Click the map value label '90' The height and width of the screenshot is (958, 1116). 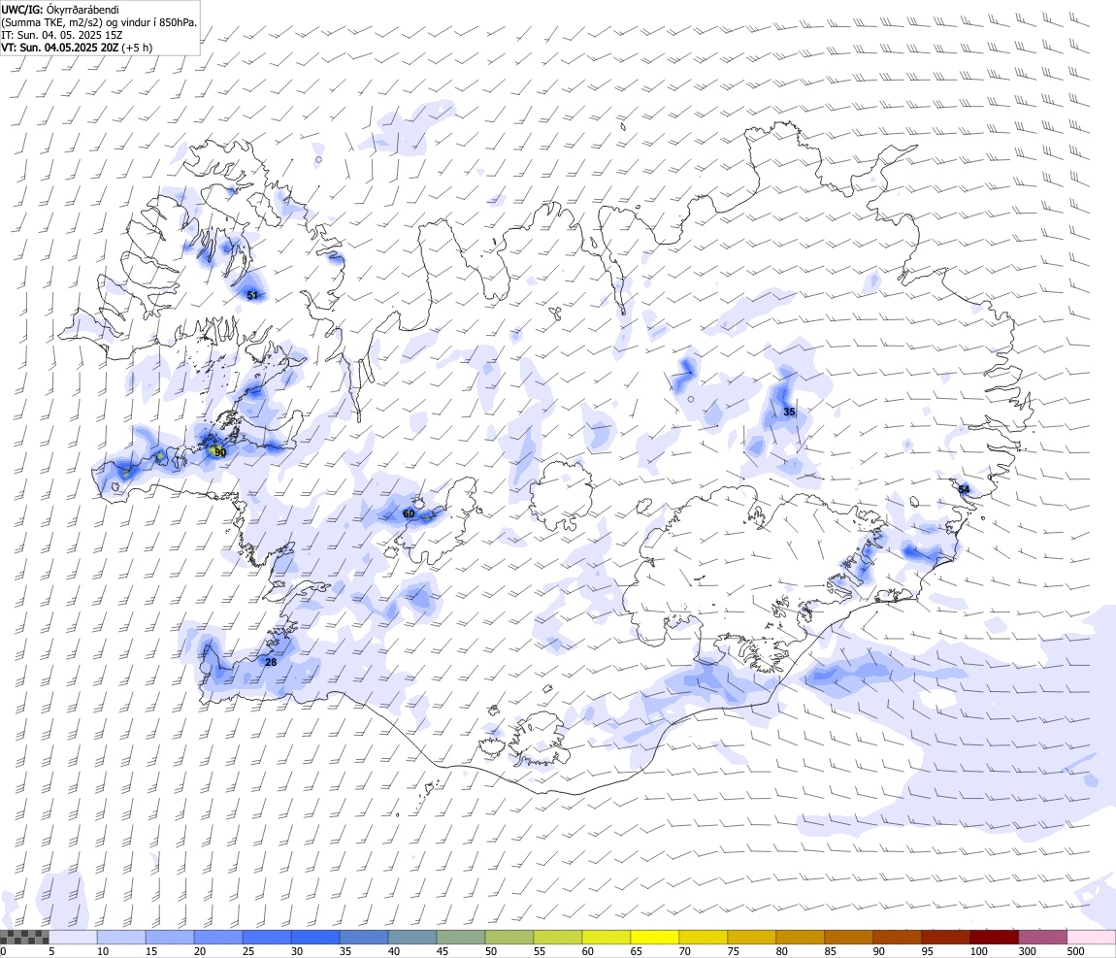pyautogui.click(x=220, y=452)
